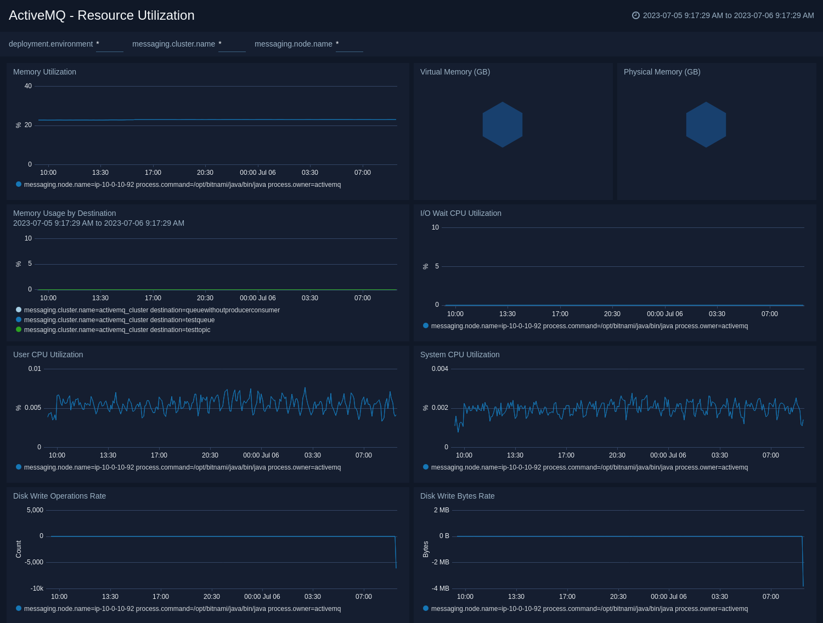Toggle the Disk Write Operations legend series text
This screenshot has width=823, height=623.
point(182,609)
